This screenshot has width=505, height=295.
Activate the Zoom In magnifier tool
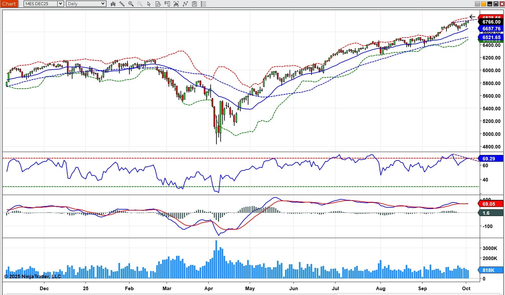click(131, 4)
